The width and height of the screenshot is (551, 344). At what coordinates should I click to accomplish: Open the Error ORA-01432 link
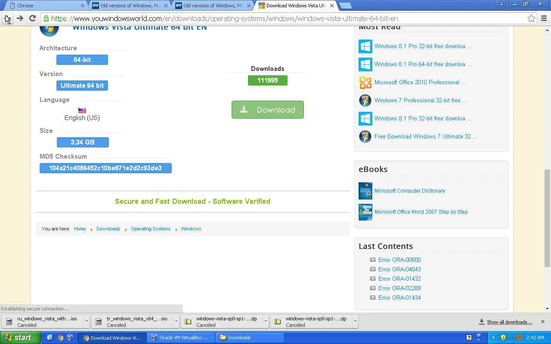(399, 279)
